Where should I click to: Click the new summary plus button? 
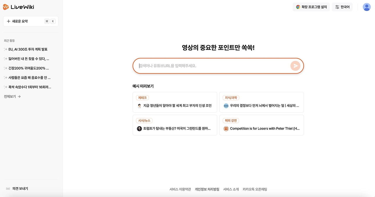pos(31,21)
